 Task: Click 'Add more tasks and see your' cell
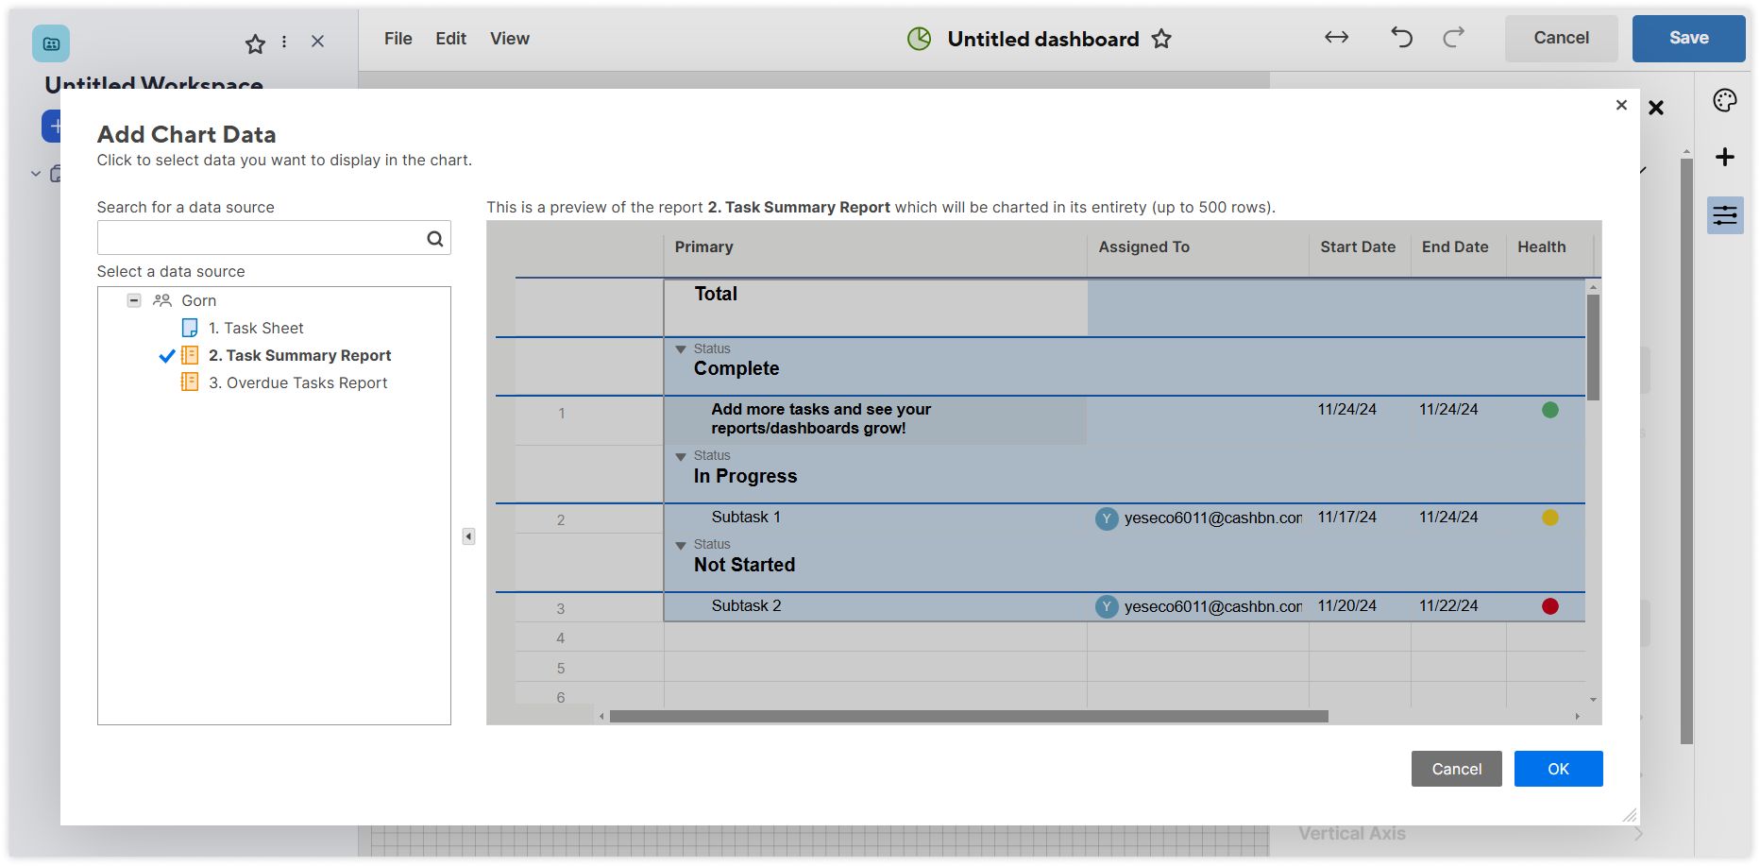pyautogui.click(x=875, y=419)
